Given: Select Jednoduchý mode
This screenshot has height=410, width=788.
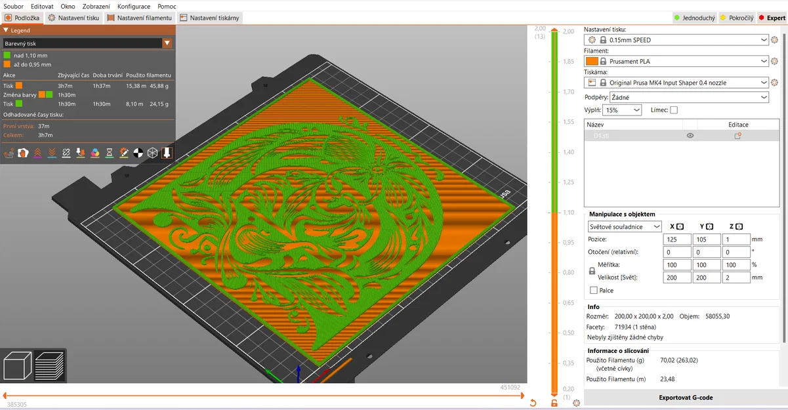Looking at the screenshot, I should click(694, 18).
